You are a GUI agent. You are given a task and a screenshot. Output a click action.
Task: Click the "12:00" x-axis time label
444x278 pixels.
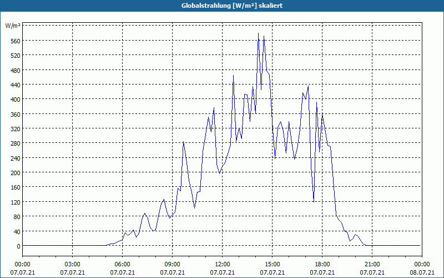click(x=223, y=265)
